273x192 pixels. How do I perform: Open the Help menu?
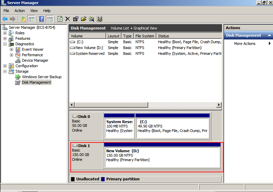(x=47, y=11)
